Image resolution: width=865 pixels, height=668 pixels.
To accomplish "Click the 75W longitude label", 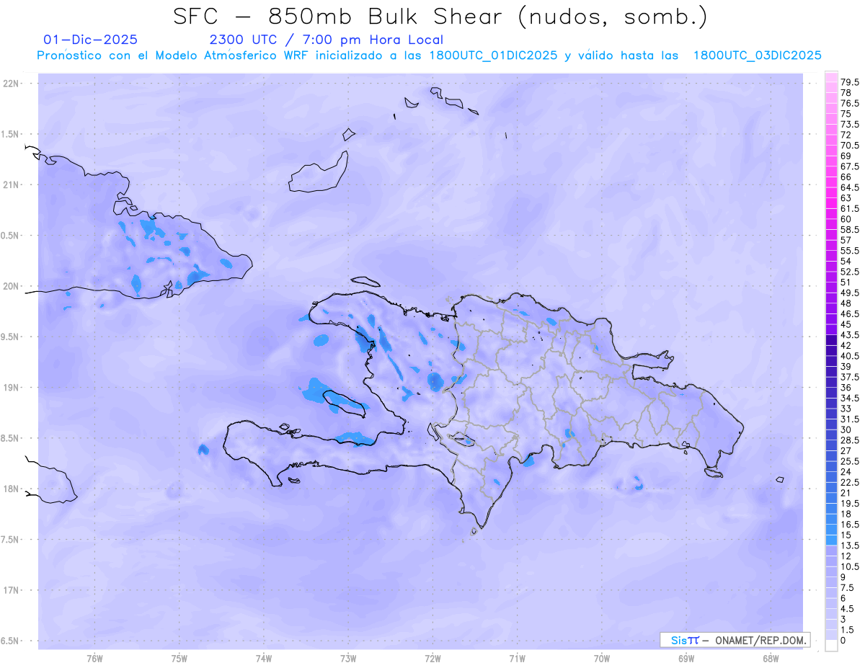I will pyautogui.click(x=179, y=659).
